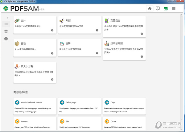185x132 pixels.
Task: Open the 旋转 module title
Action: [x=68, y=43]
